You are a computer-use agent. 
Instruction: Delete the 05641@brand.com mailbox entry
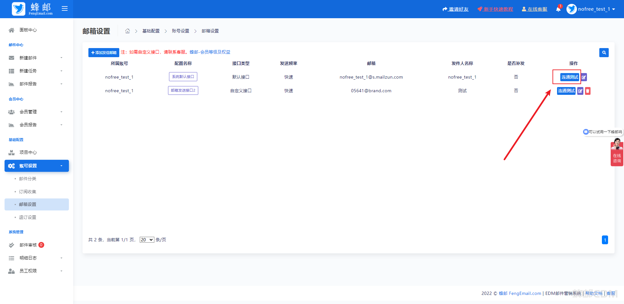point(588,91)
